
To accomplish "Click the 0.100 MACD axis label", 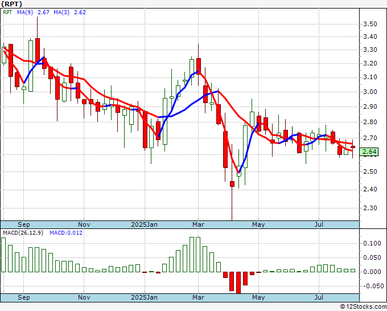I will (372, 244).
